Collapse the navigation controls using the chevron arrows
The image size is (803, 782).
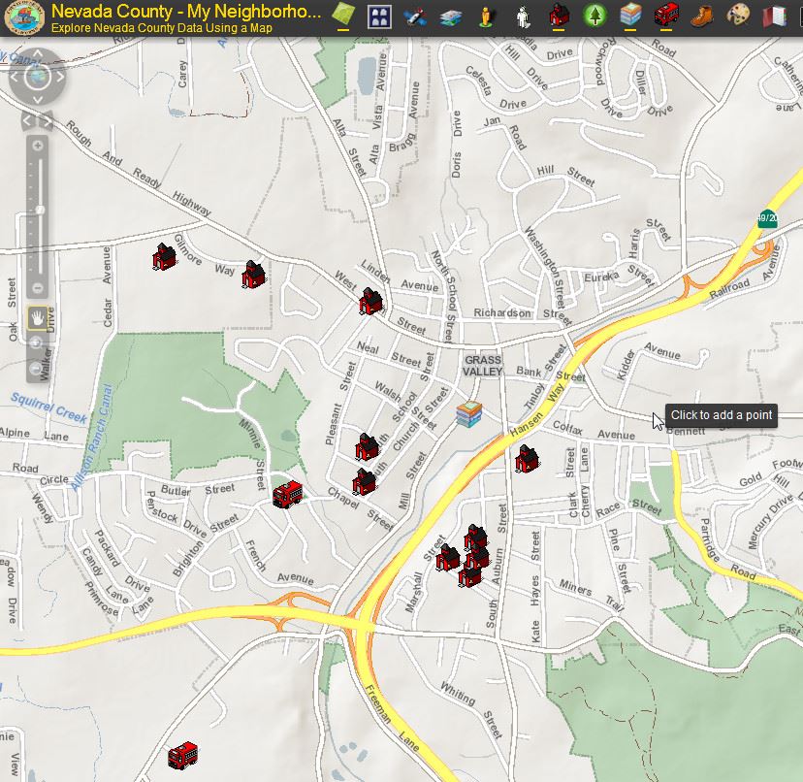[34, 118]
